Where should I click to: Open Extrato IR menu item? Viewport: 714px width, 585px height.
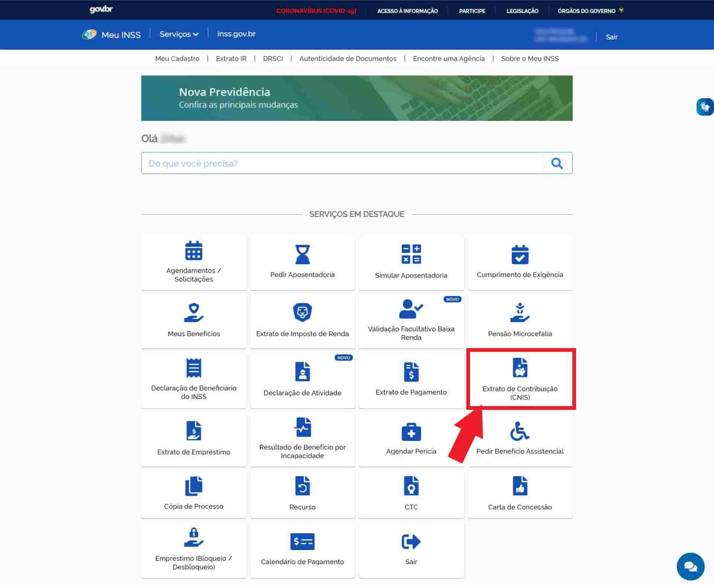pyautogui.click(x=231, y=58)
